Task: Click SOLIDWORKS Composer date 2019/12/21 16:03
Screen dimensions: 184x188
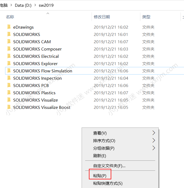Action: pos(111,49)
